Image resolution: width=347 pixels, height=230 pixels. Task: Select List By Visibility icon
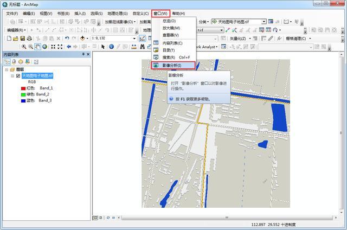21,62
